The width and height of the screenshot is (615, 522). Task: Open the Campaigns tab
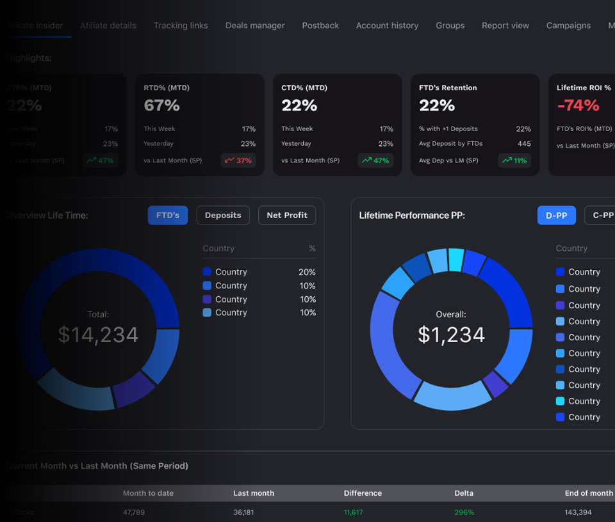coord(568,26)
